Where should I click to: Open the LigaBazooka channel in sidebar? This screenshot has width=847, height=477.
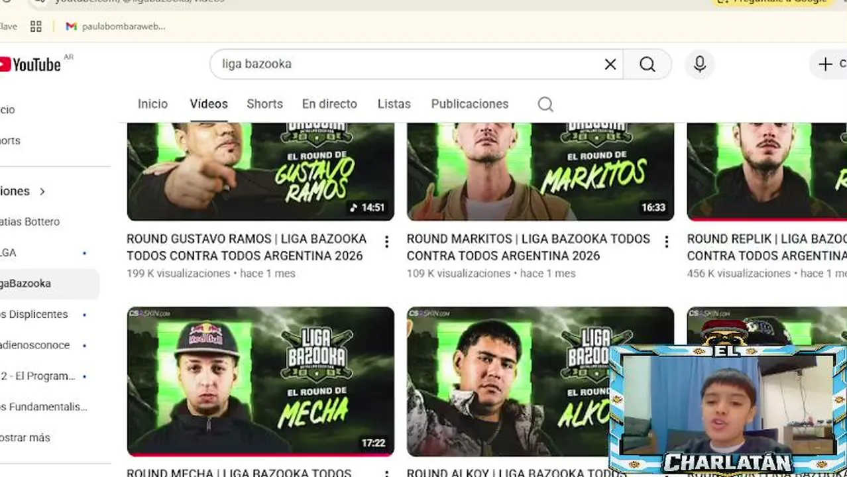pos(49,284)
